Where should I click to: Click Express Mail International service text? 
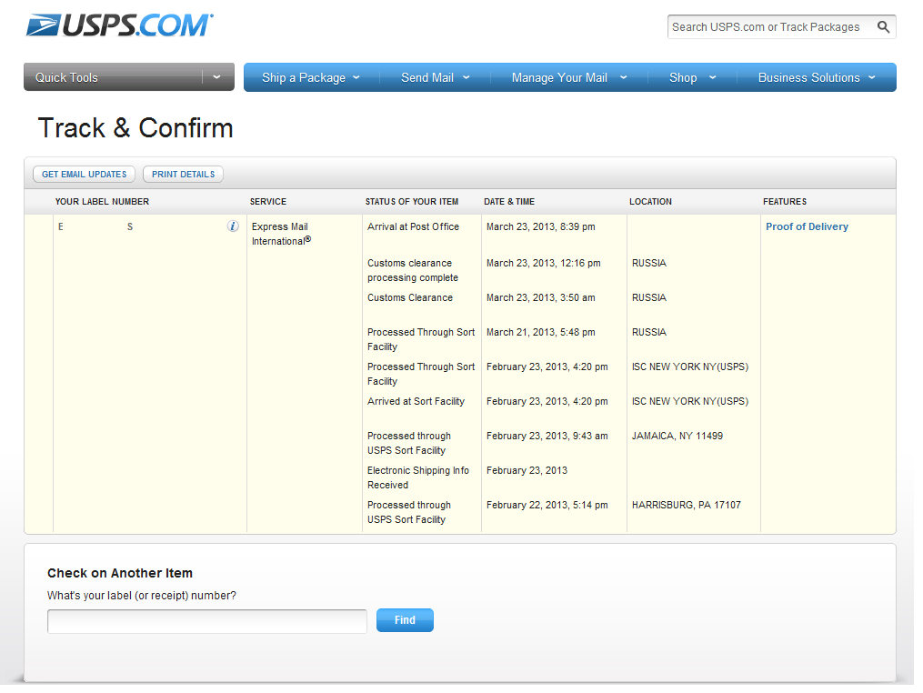(281, 234)
